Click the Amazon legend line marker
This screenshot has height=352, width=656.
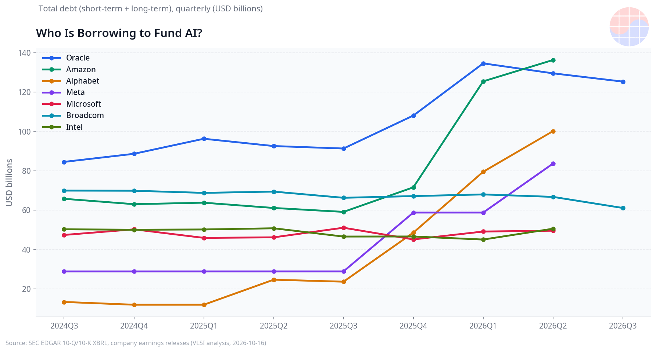(x=52, y=69)
